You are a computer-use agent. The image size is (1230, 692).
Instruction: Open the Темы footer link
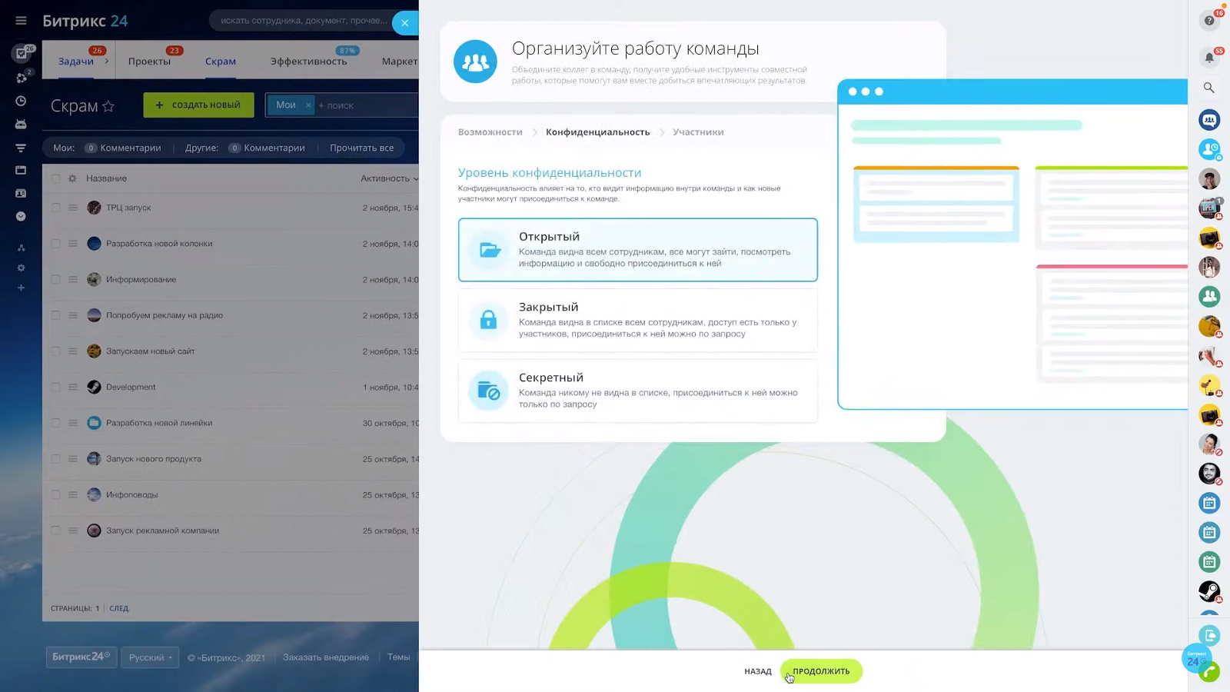[x=398, y=657]
